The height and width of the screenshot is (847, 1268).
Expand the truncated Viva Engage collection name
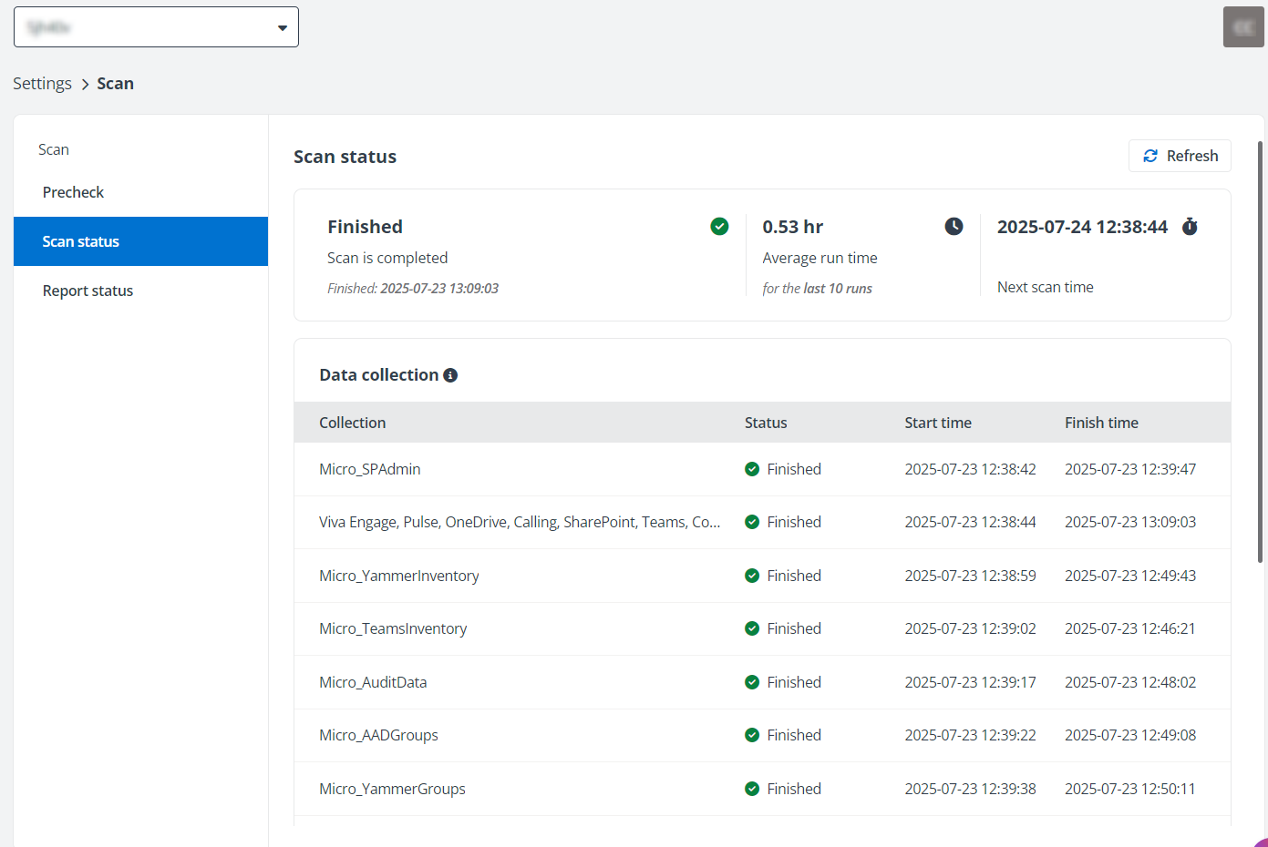click(x=520, y=521)
